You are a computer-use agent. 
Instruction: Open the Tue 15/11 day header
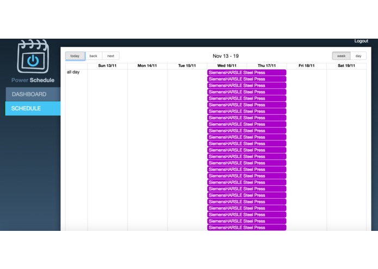pyautogui.click(x=187, y=66)
